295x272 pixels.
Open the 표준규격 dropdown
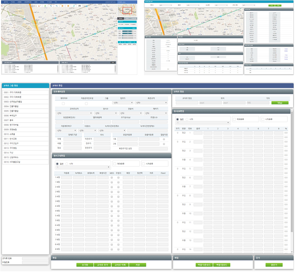pos(151,103)
